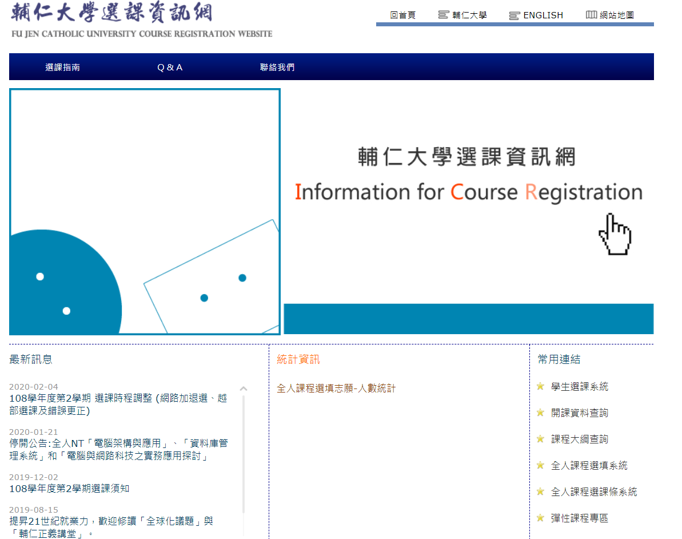Switch site to ENGLISH
Screen dimensions: 682x539
click(543, 15)
